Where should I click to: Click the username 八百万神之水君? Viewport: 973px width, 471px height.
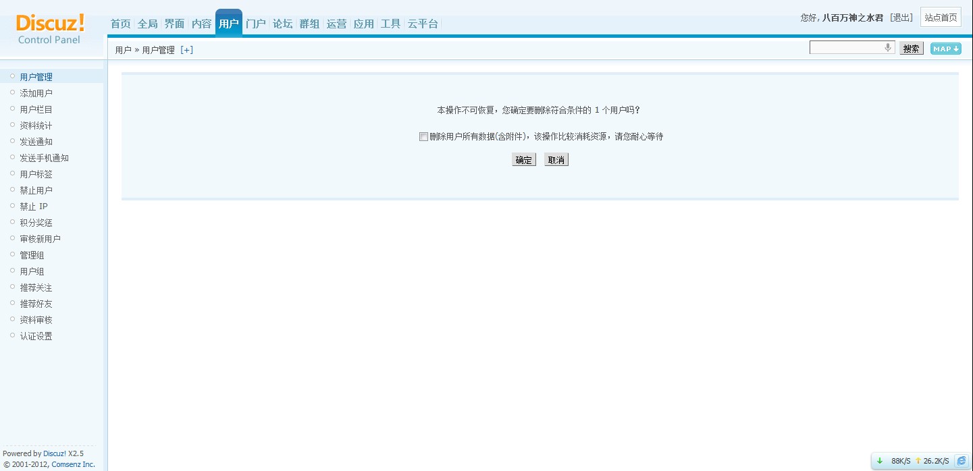852,18
